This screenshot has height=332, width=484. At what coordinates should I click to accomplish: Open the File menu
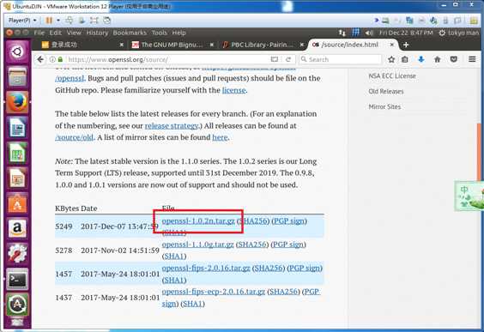[39, 33]
